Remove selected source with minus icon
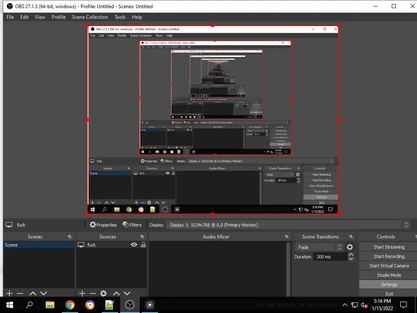 coord(93,293)
